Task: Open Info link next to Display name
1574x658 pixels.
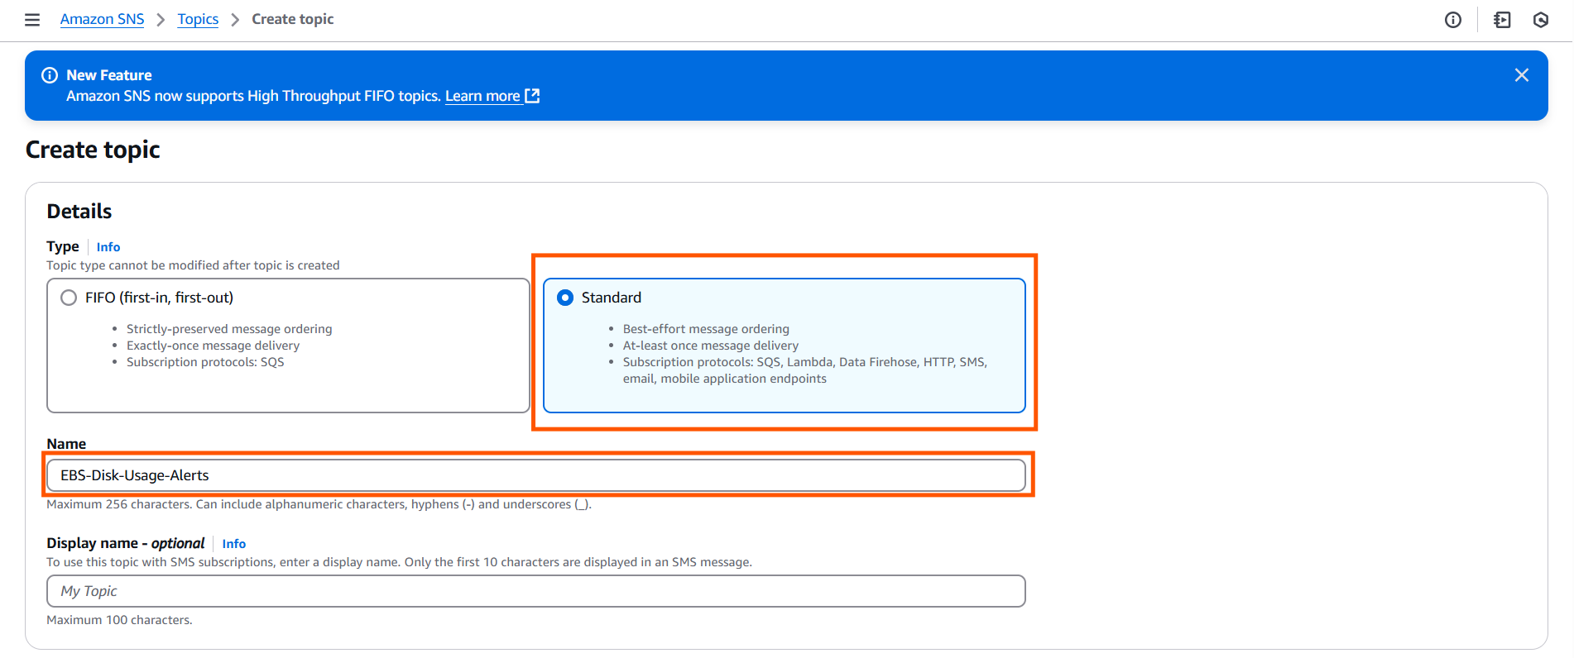Action: pyautogui.click(x=234, y=544)
